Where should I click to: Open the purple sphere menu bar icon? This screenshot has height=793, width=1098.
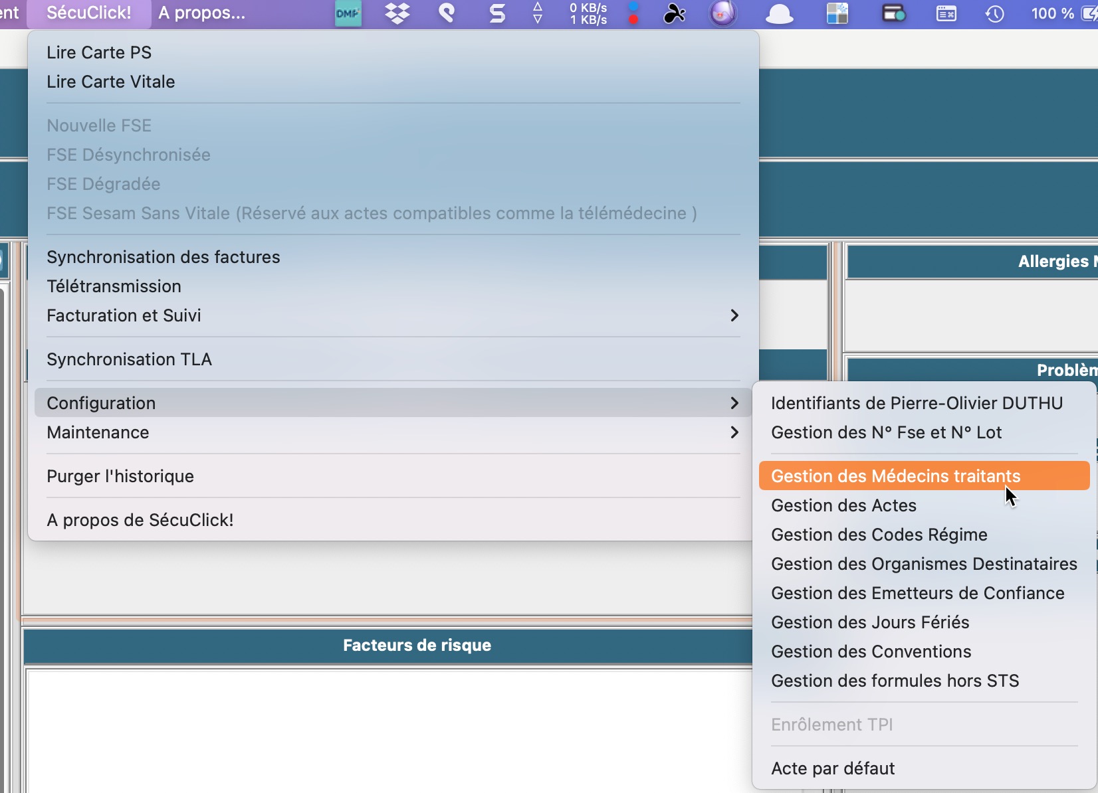(x=723, y=13)
